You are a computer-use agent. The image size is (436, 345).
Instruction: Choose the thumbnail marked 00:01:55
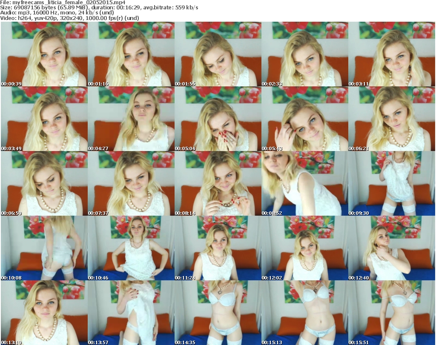click(218, 54)
